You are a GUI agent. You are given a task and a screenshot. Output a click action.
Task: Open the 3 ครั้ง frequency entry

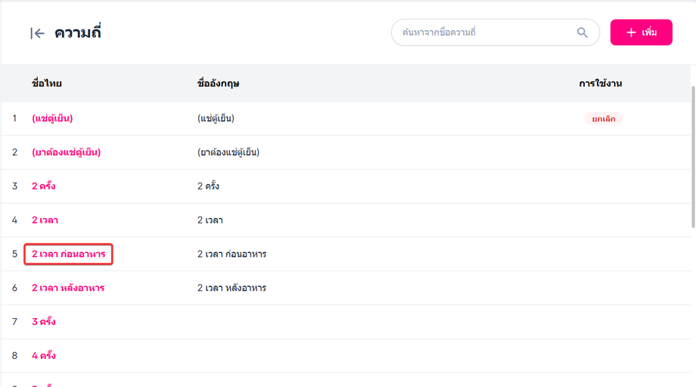coord(43,322)
